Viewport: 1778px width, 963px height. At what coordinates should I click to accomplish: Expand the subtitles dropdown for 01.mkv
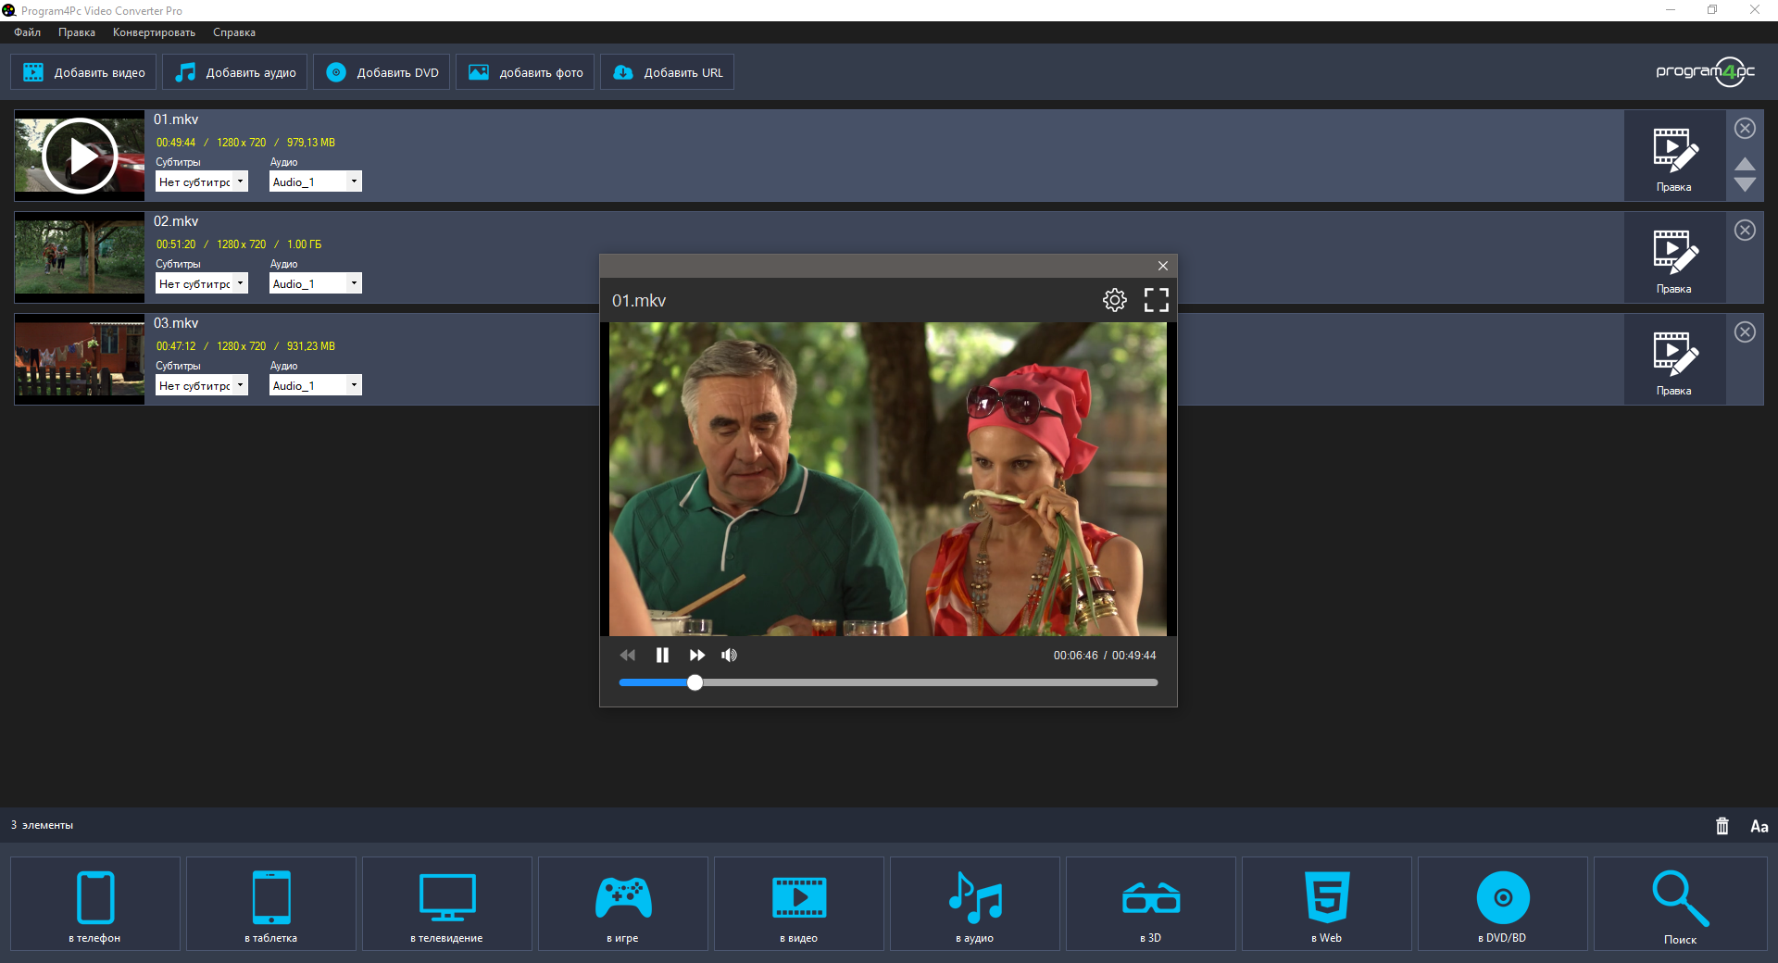[x=240, y=181]
